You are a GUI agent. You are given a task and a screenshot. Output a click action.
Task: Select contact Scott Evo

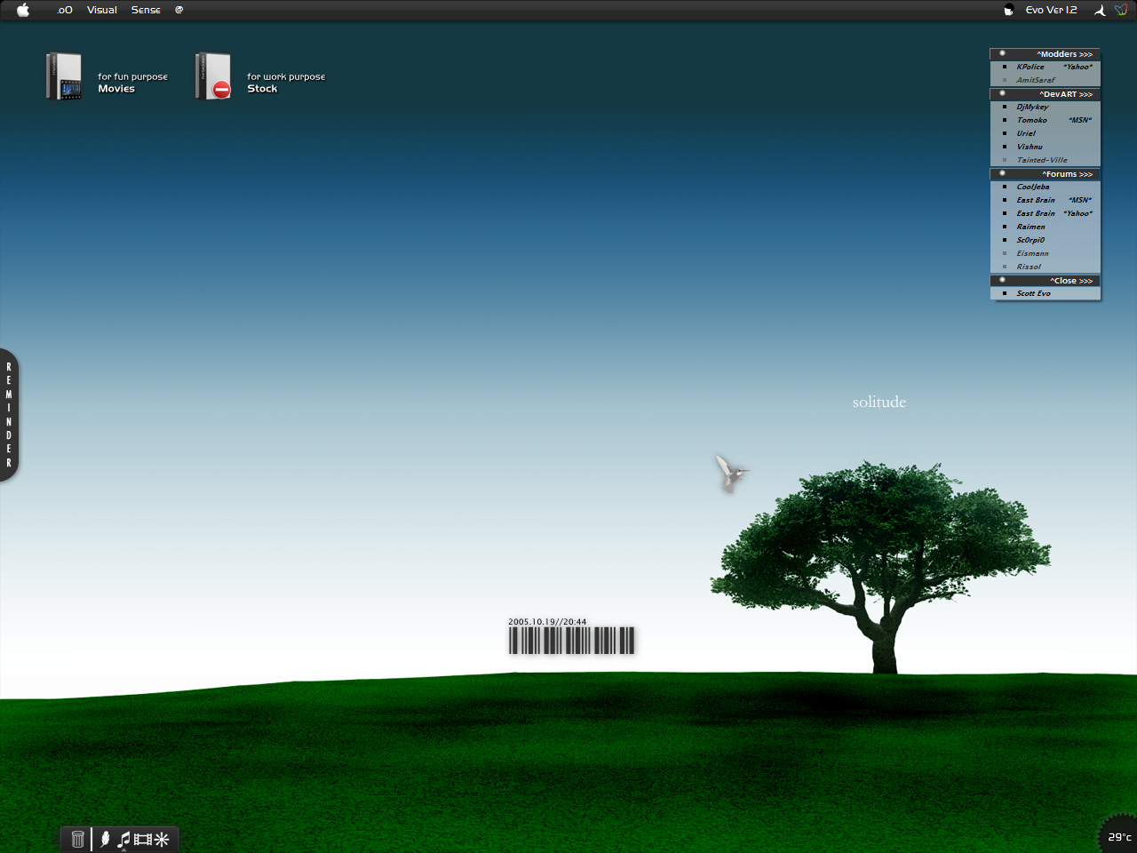[1033, 293]
